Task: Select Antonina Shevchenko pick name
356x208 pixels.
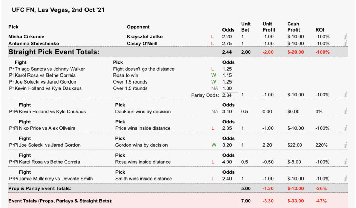Action: tap(34, 43)
